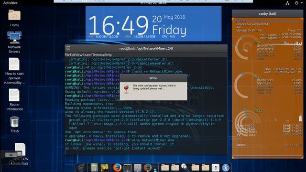Launch the Firefox icon right of the question mark icon
This screenshot has height=172, width=306.
[148, 168]
